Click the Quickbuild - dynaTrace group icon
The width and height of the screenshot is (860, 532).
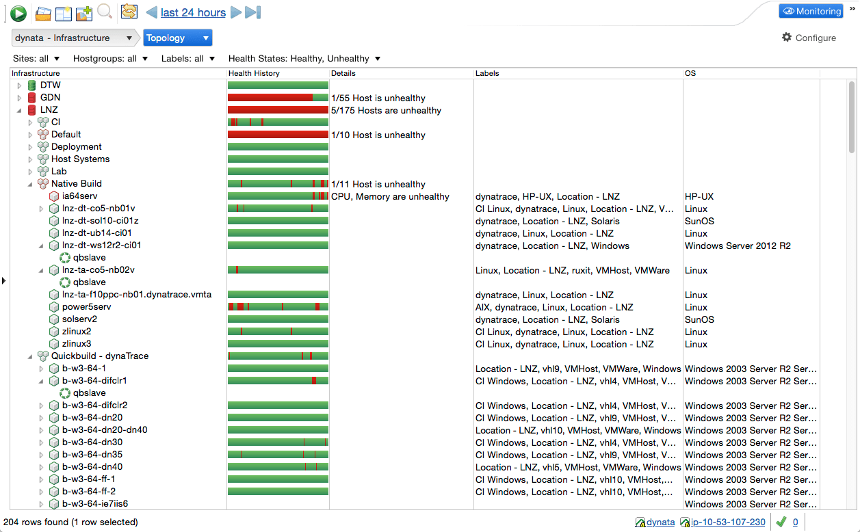click(43, 356)
